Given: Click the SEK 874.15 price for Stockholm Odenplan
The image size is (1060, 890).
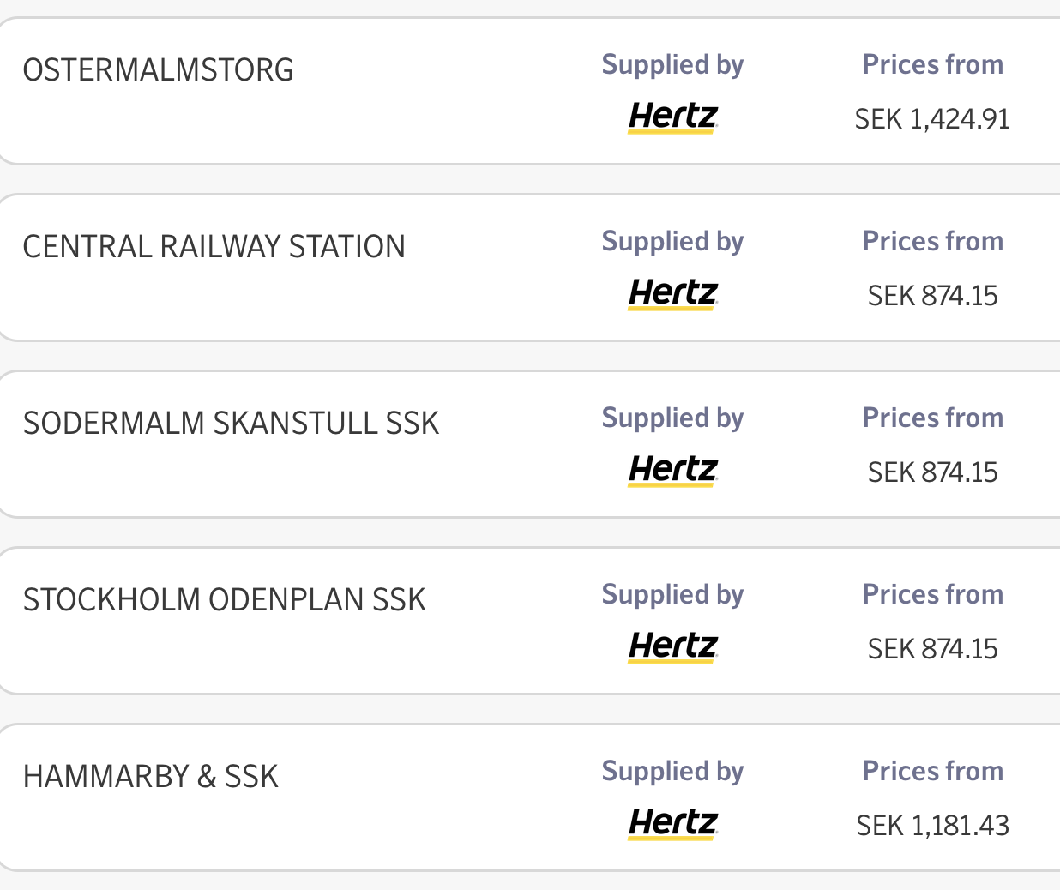Looking at the screenshot, I should coord(932,649).
